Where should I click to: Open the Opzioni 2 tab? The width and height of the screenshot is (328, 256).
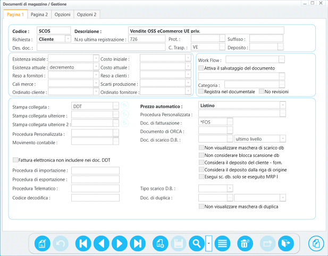87,14
